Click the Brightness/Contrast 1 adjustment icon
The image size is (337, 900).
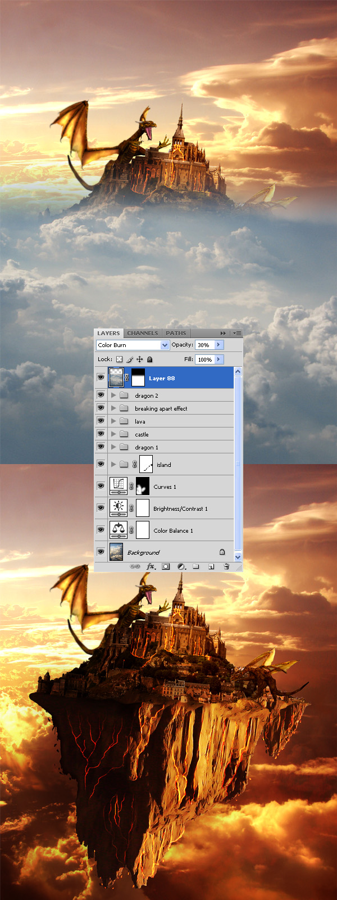coord(118,508)
